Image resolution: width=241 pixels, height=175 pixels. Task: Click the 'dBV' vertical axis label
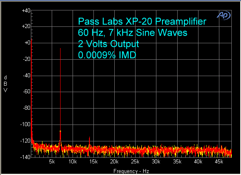click(5, 84)
